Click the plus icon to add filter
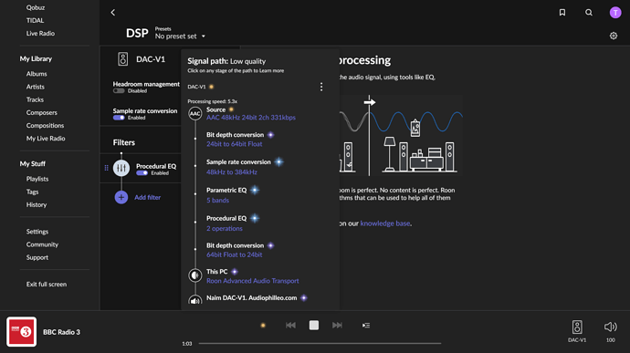 [121, 197]
